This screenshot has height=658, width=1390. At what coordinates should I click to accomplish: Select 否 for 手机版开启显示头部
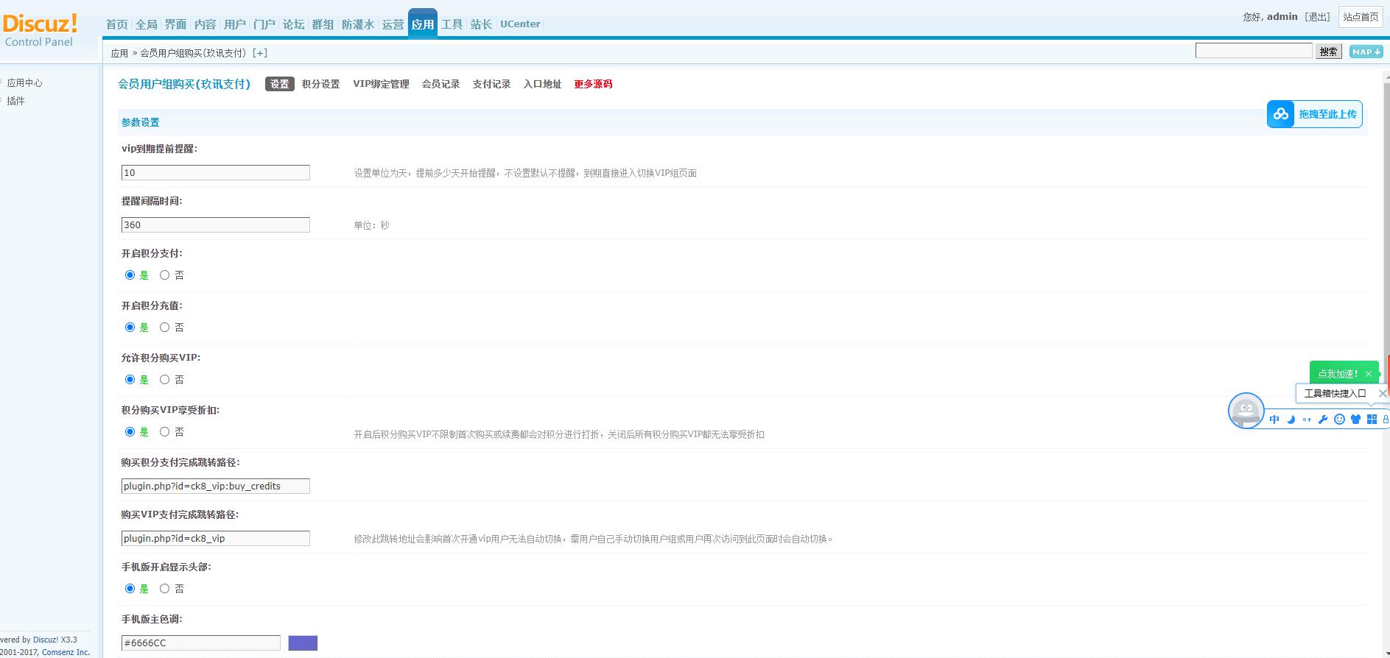[x=165, y=589]
